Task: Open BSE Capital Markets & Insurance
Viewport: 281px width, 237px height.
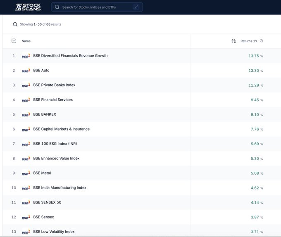Action: coord(61,129)
